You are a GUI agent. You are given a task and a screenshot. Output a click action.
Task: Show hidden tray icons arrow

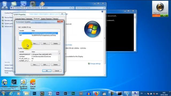pyautogui.click(x=145, y=94)
